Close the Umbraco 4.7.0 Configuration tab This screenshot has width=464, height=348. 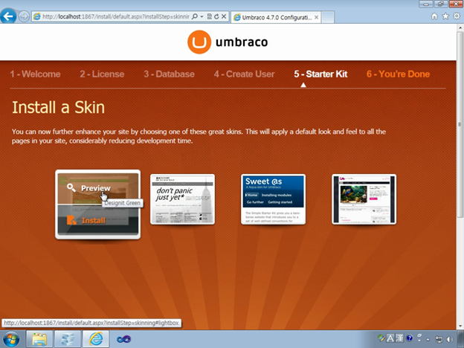[316, 17]
